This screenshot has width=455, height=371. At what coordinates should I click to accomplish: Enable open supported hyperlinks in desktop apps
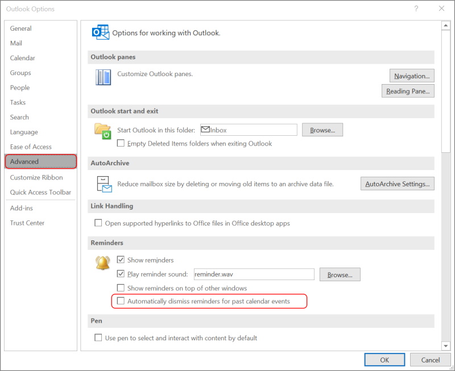click(98, 223)
